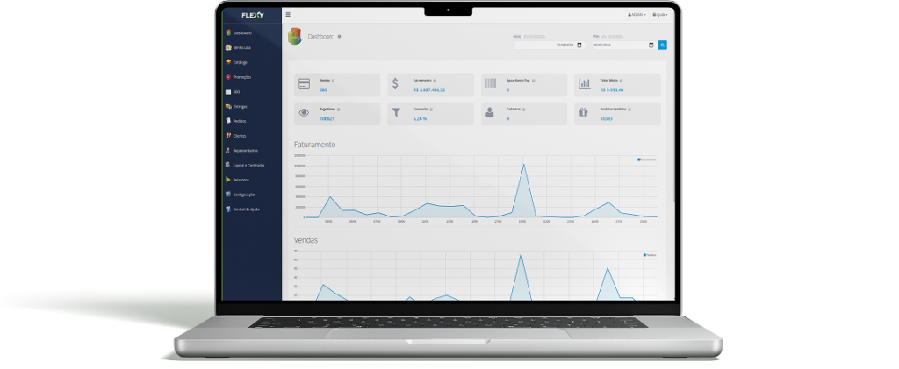Image resolution: width=899 pixels, height=369 pixels.
Task: Click the Ticket Médio bar chart icon
Action: [584, 84]
